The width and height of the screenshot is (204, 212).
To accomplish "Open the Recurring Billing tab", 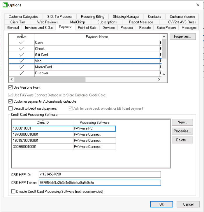I will [92, 17].
